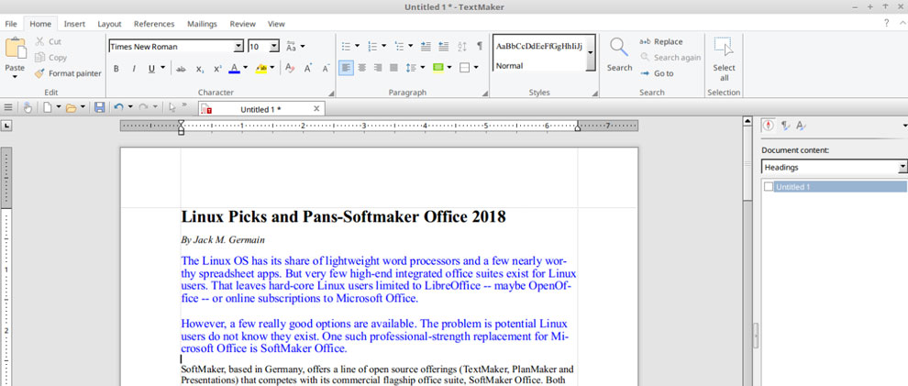
Task: Decrease font size with A-down icon
Action: 326,68
